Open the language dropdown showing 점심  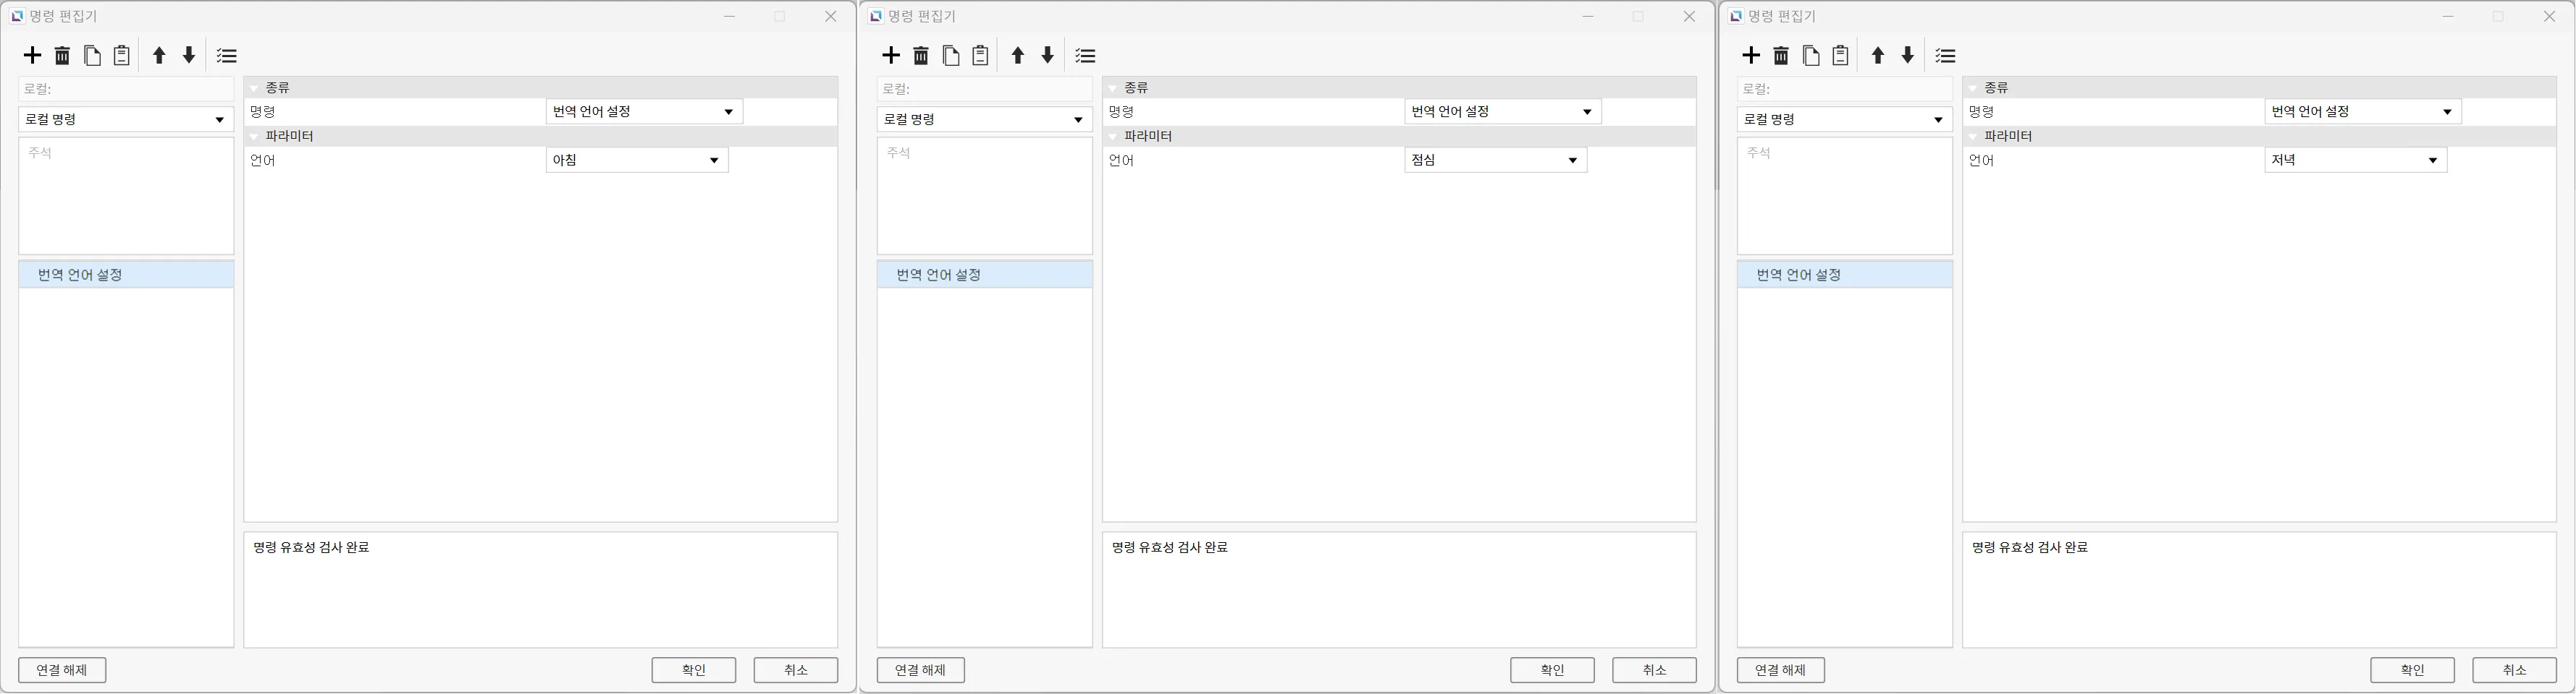(x=1495, y=160)
